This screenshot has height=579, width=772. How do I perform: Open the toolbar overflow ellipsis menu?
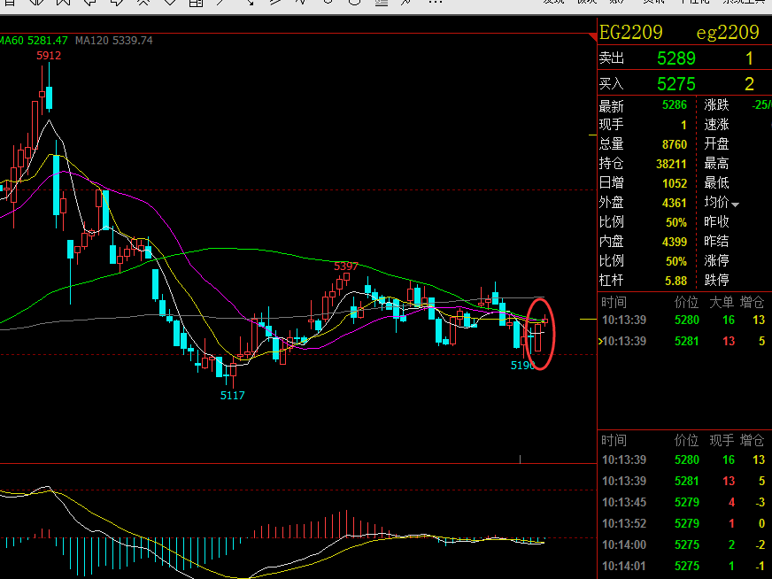pyautogui.click(x=436, y=3)
